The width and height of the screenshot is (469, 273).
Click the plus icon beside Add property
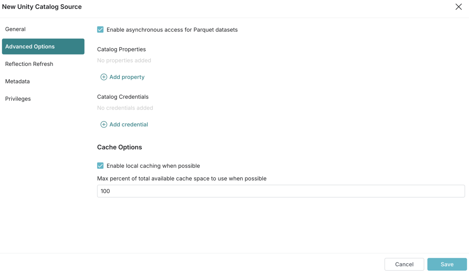[x=104, y=77]
